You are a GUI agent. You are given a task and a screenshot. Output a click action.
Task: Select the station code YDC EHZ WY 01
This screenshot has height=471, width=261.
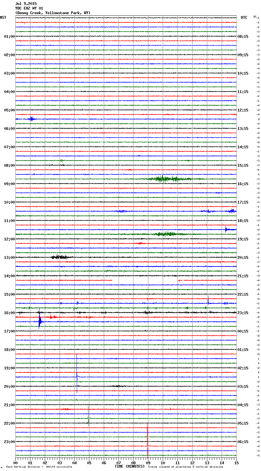click(x=29, y=8)
